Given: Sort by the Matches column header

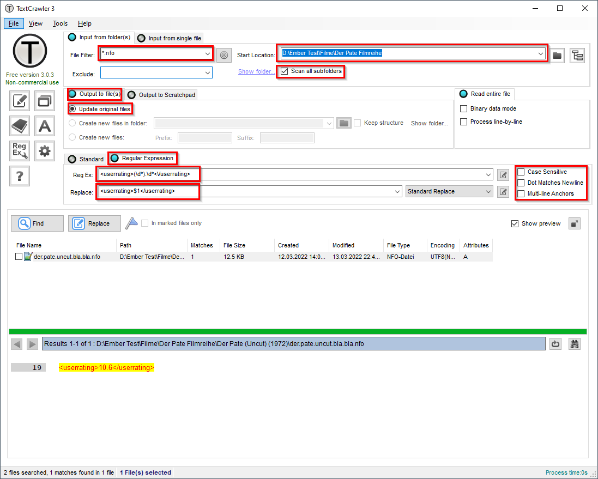Looking at the screenshot, I should tap(203, 245).
